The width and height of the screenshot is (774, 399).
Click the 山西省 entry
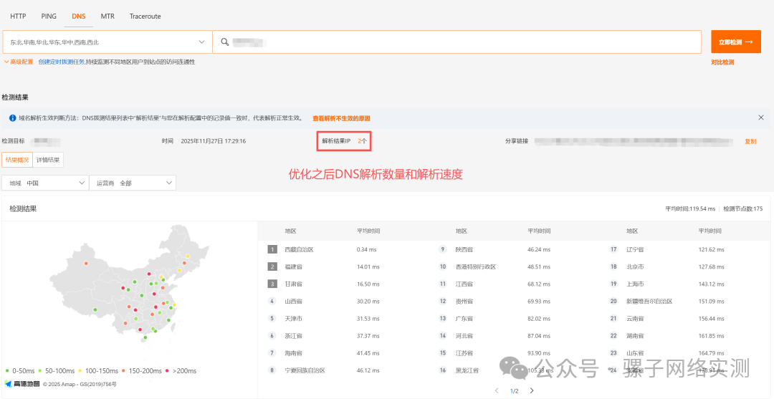coord(293,301)
